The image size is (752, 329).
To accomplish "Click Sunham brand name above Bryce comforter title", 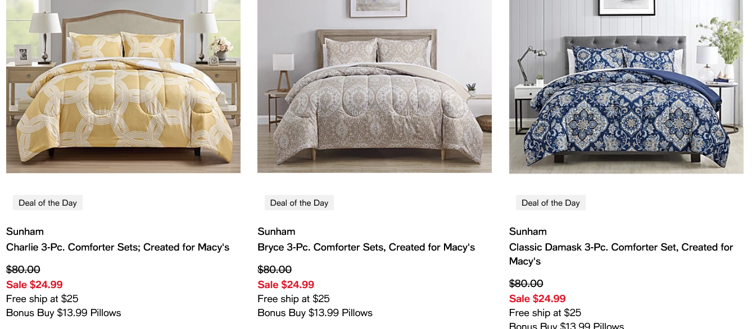I will (x=276, y=231).
